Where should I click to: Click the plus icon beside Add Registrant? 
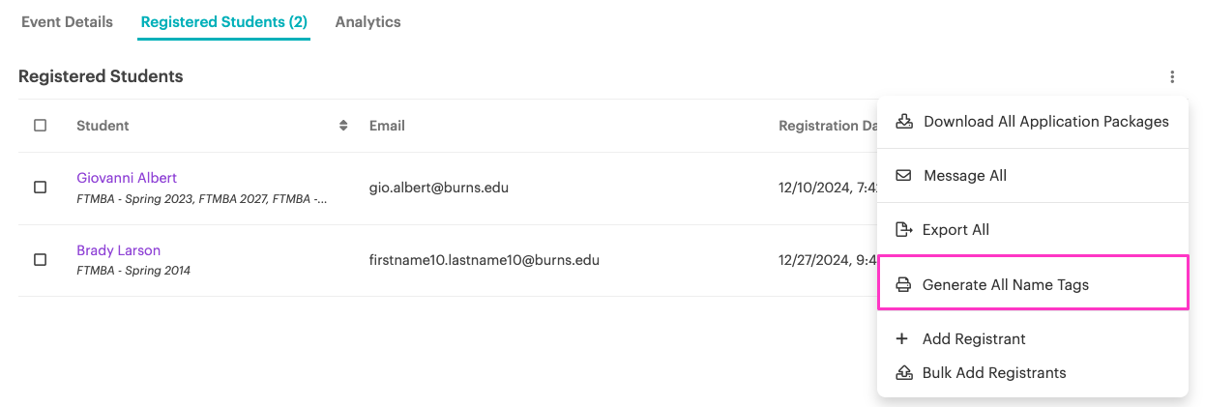(902, 339)
